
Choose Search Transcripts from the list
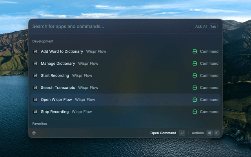click(x=59, y=88)
